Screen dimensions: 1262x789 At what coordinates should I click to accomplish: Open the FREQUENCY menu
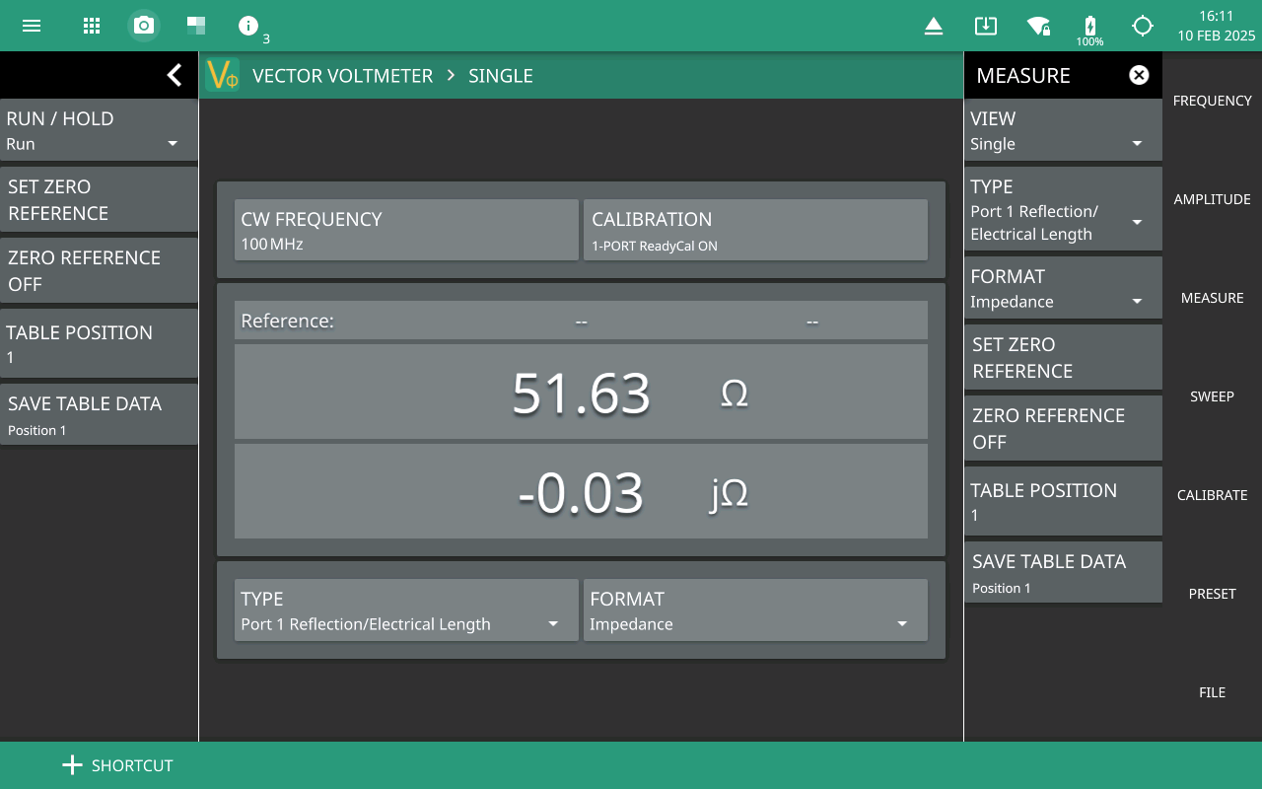tap(1212, 101)
